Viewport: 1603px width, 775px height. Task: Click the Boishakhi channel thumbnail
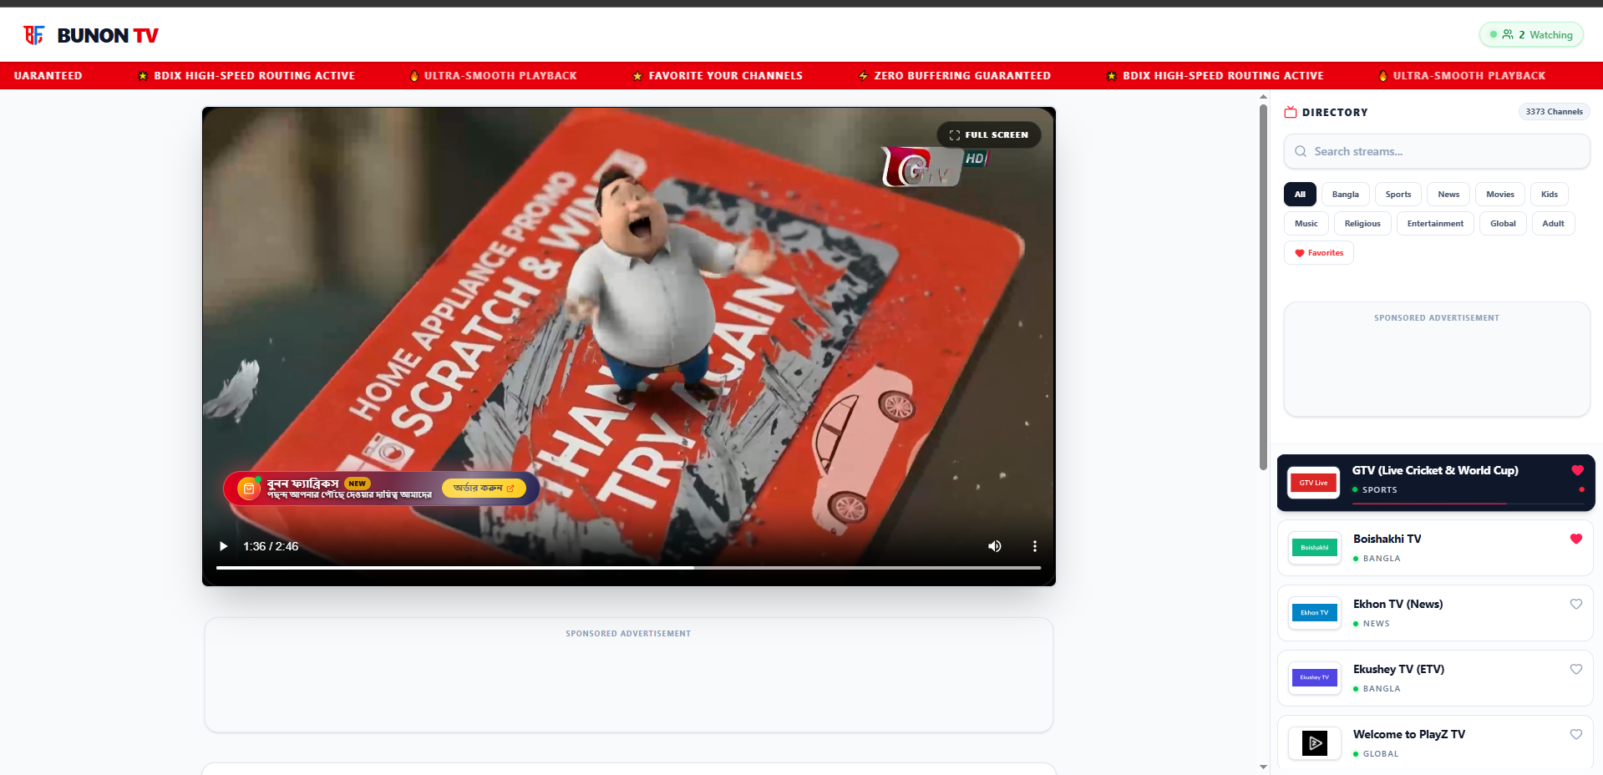(1314, 548)
